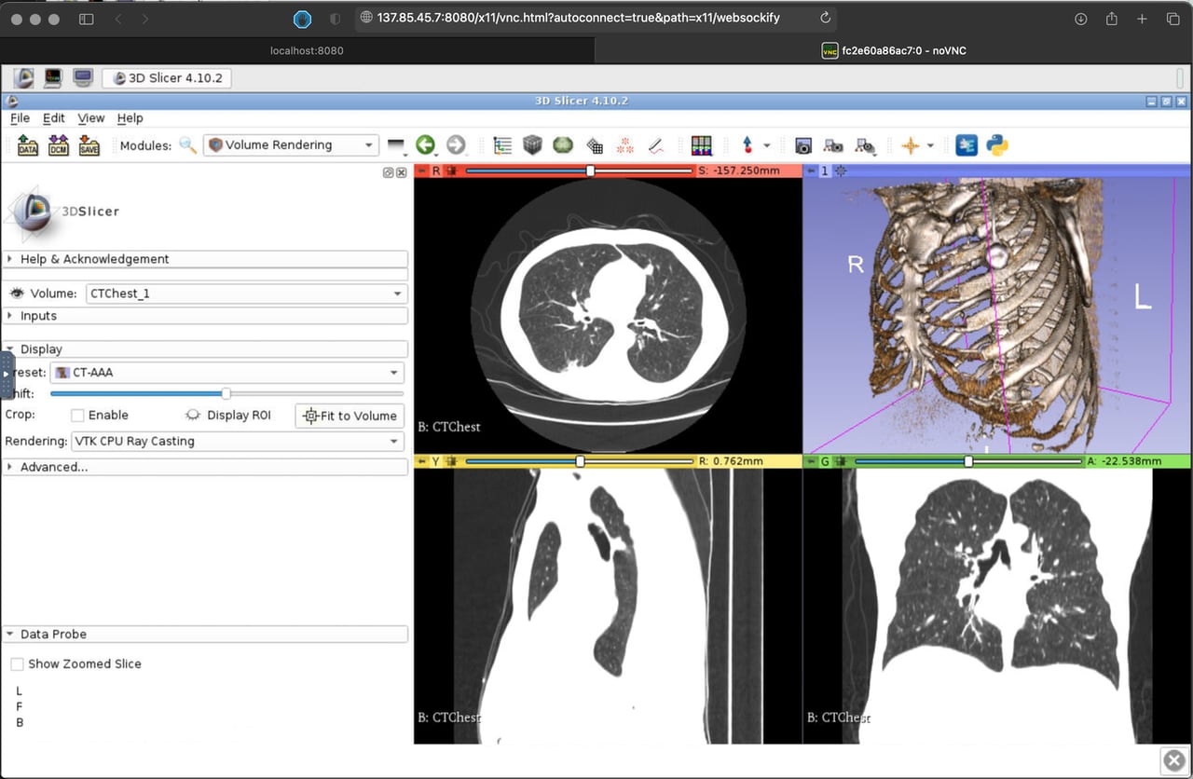This screenshot has width=1193, height=779.
Task: Go back with the green arrow icon
Action: click(x=426, y=145)
